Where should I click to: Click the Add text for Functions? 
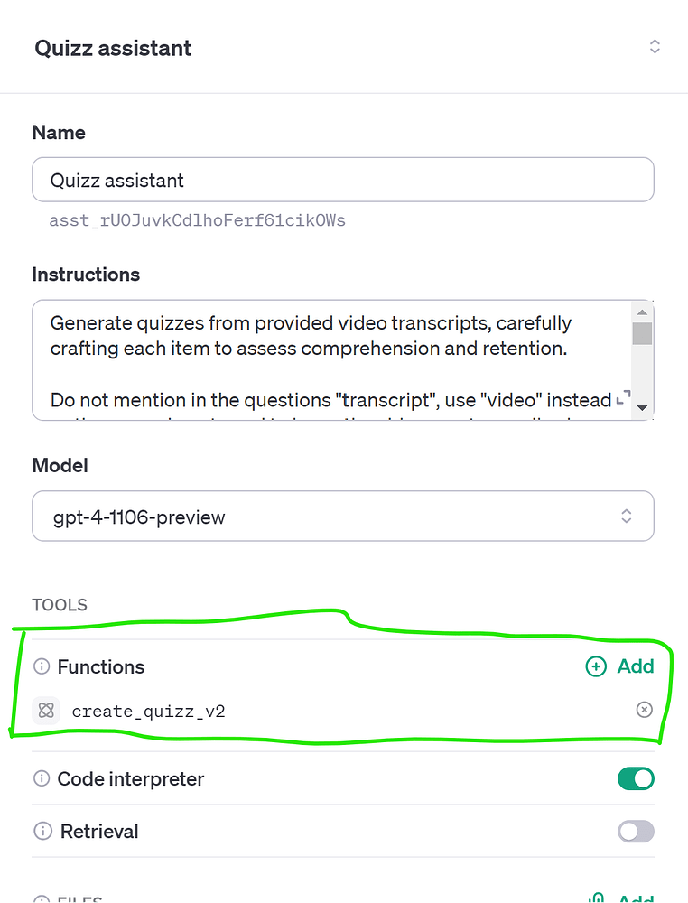(x=636, y=666)
